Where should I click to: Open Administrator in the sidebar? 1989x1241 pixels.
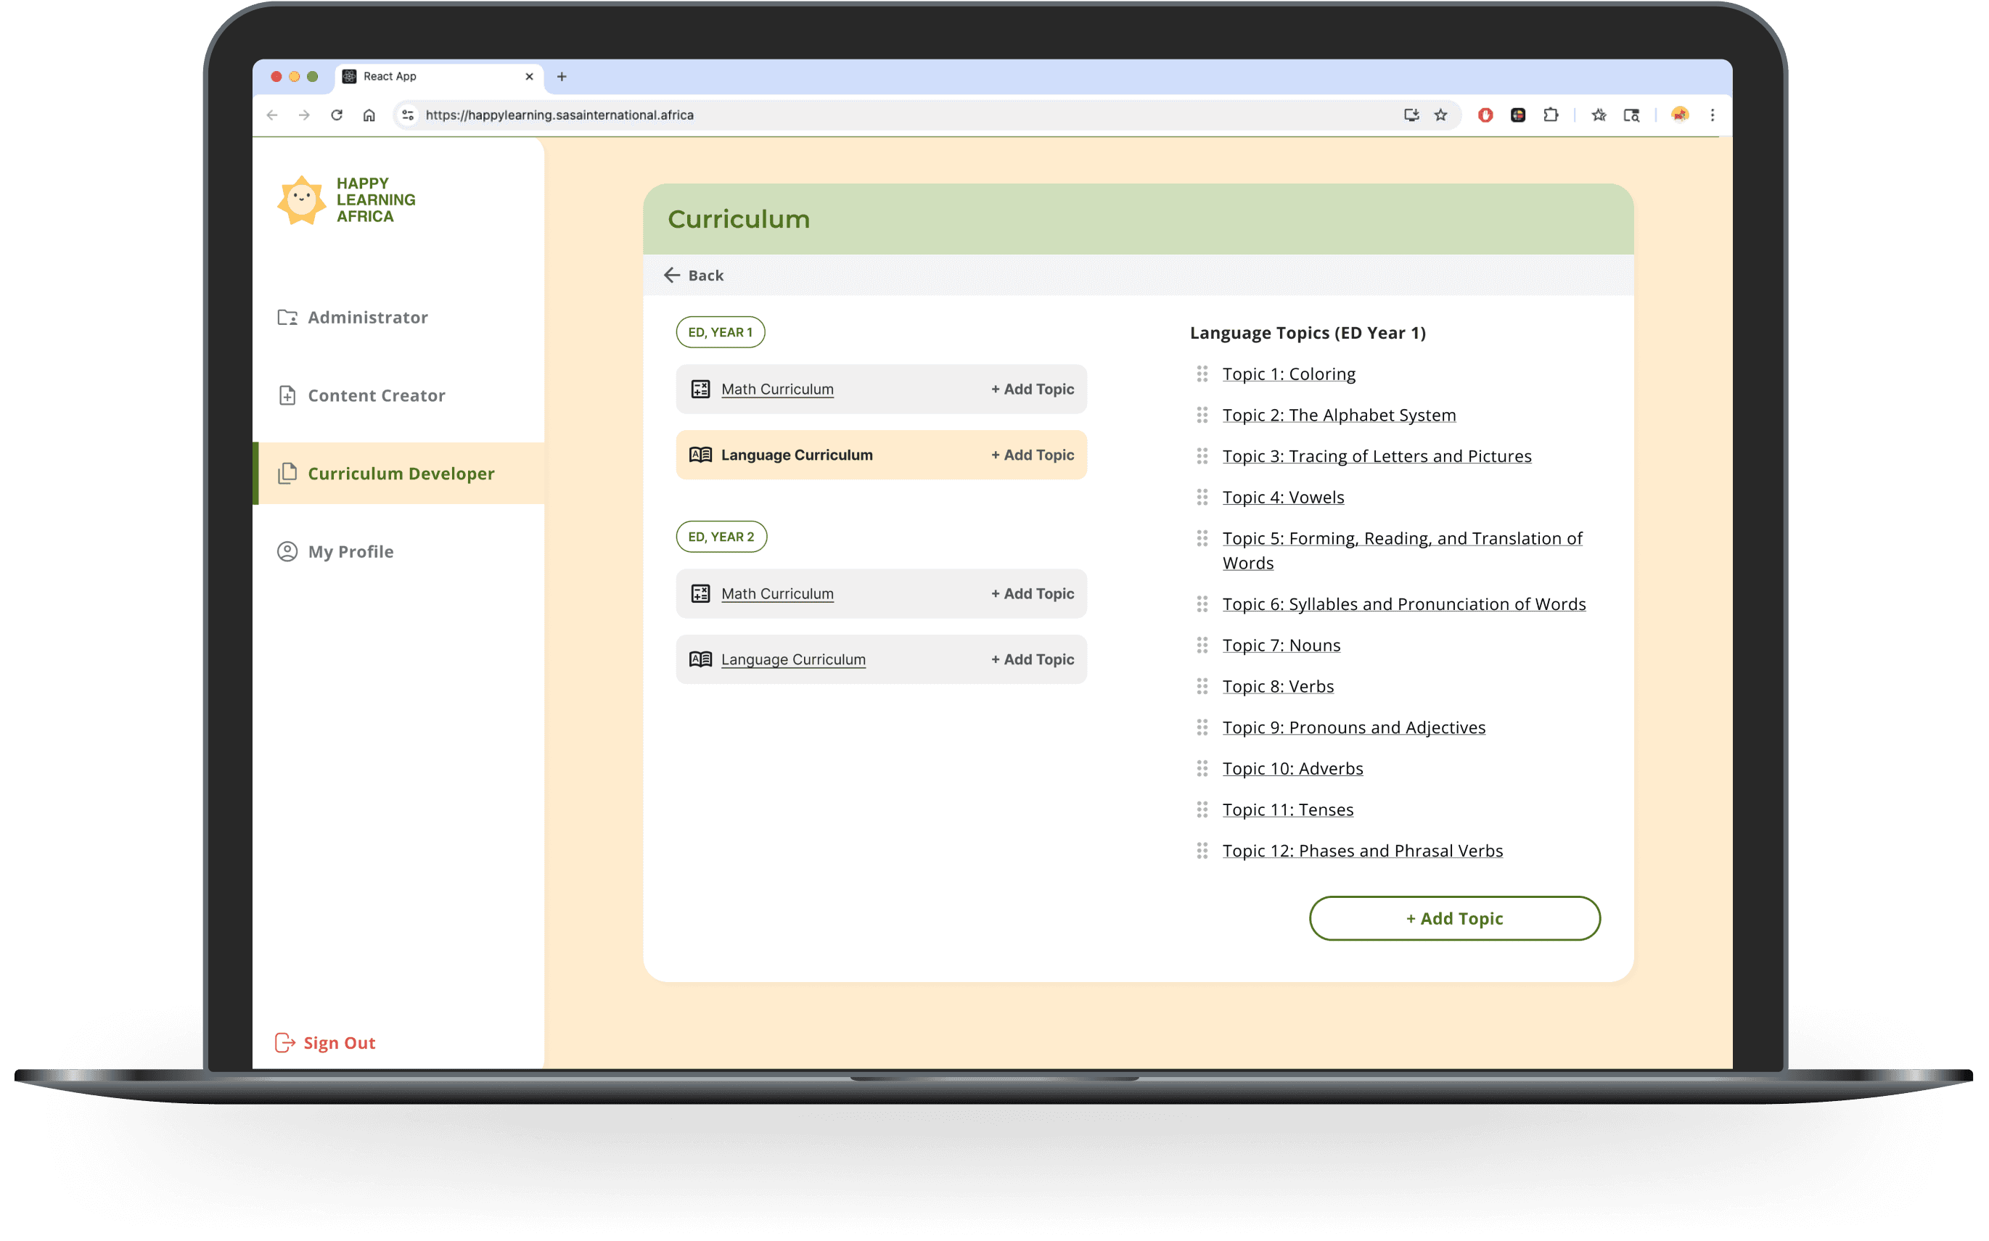(367, 318)
